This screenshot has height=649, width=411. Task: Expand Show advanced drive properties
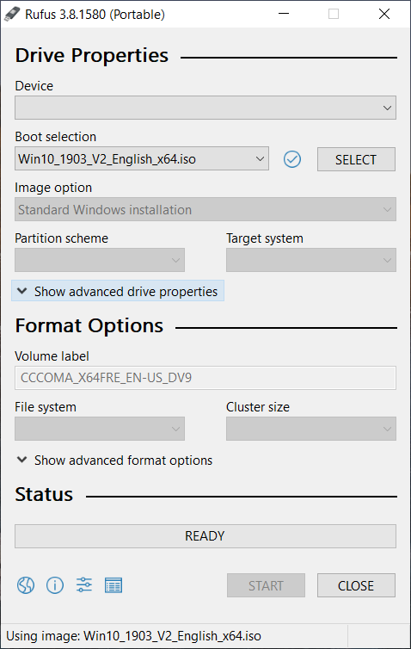(x=118, y=292)
